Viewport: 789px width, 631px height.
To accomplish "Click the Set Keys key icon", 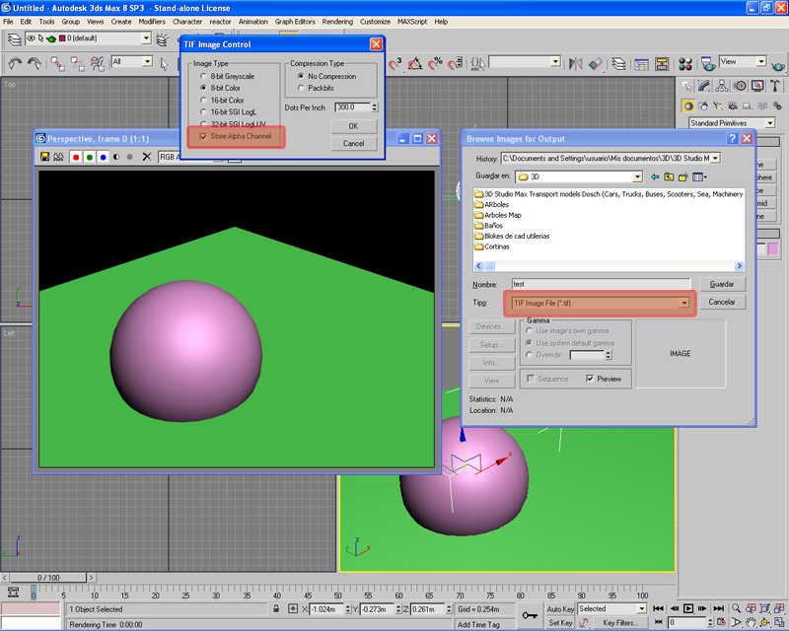I will [x=530, y=615].
